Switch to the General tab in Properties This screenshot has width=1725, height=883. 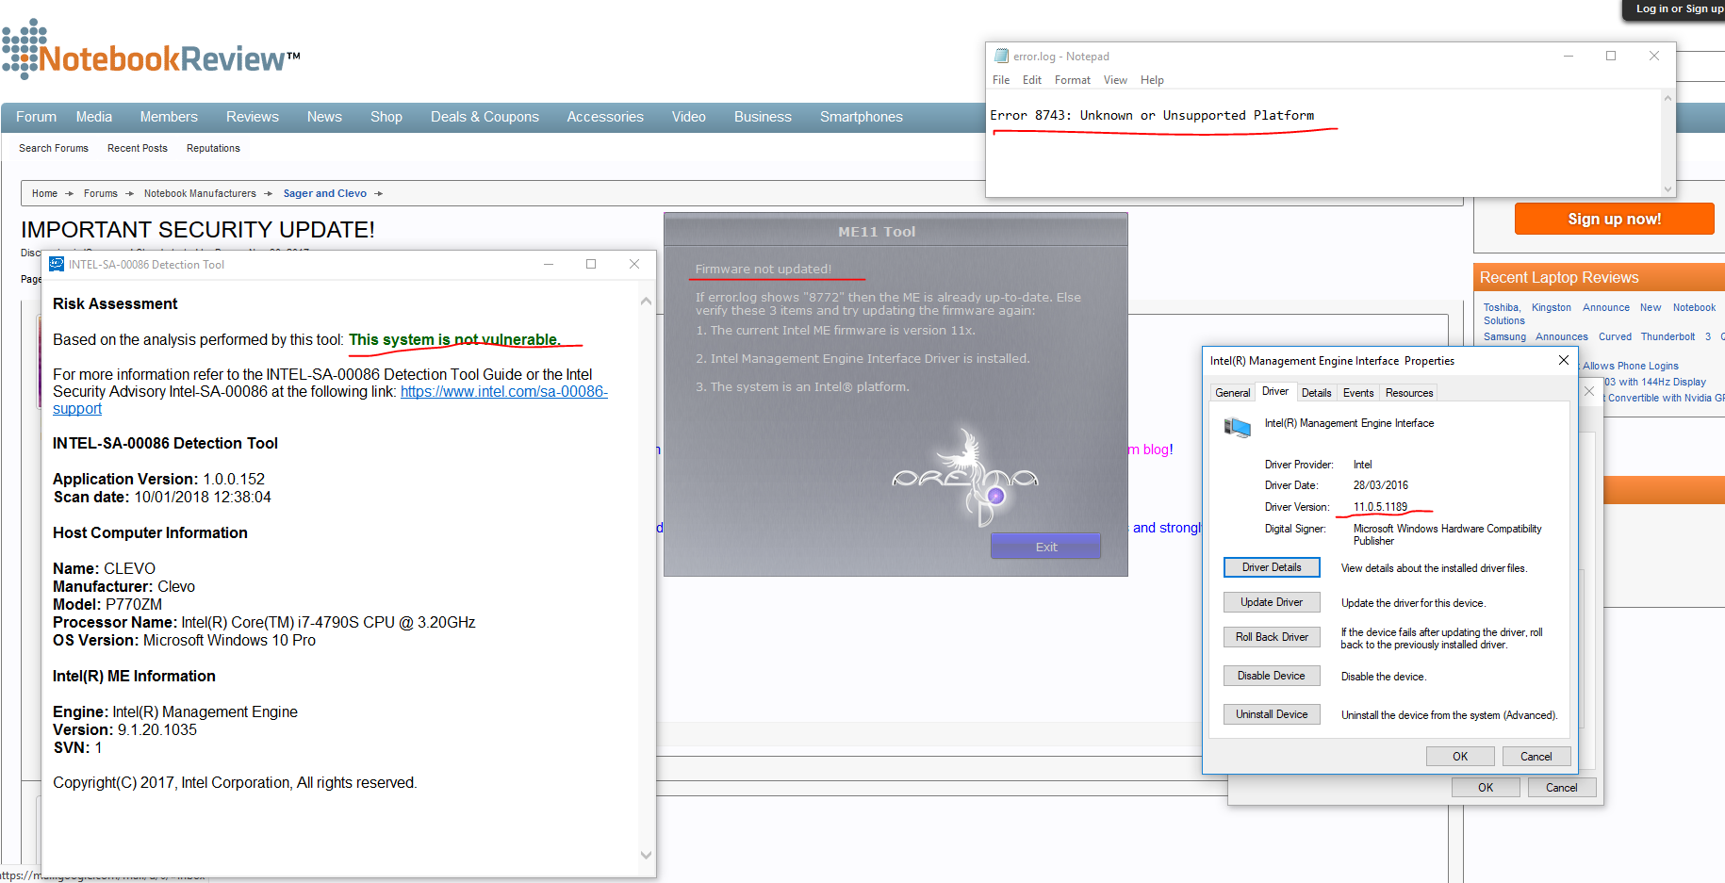[x=1232, y=393]
